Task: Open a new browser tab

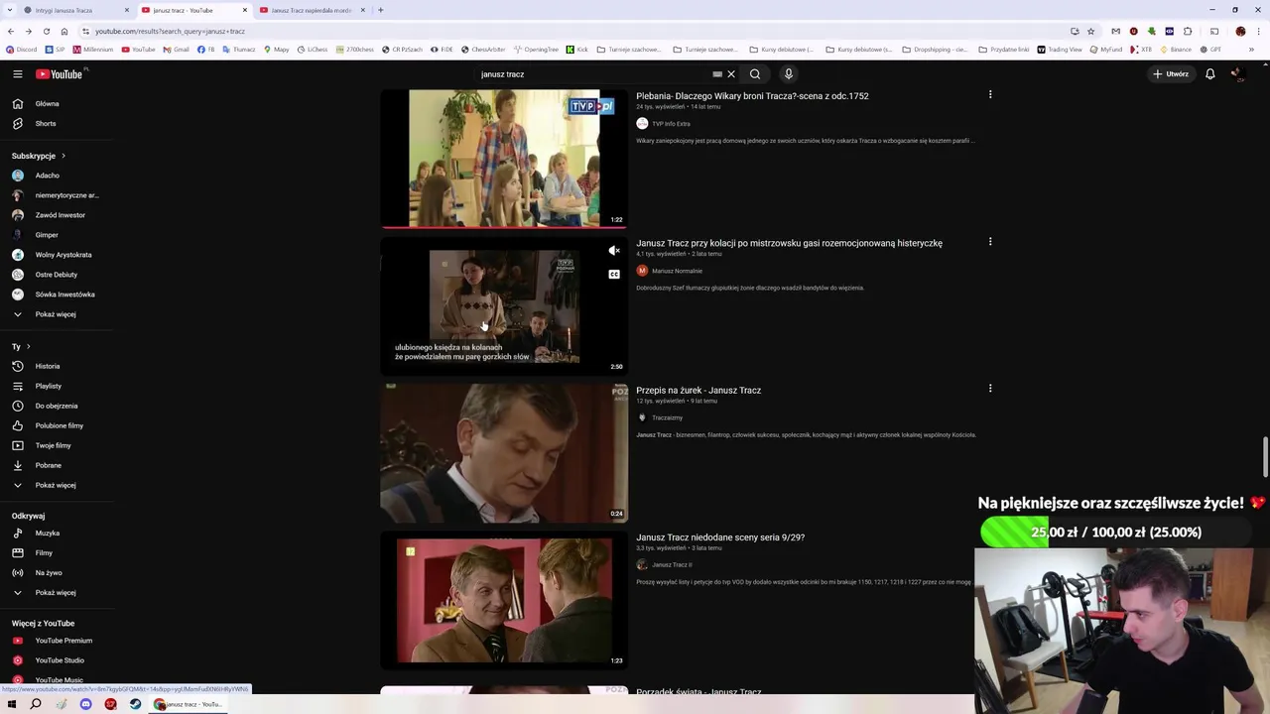Action: point(381,10)
